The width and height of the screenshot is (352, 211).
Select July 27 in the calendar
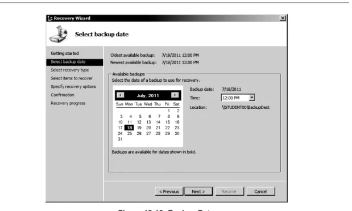pos(148,133)
